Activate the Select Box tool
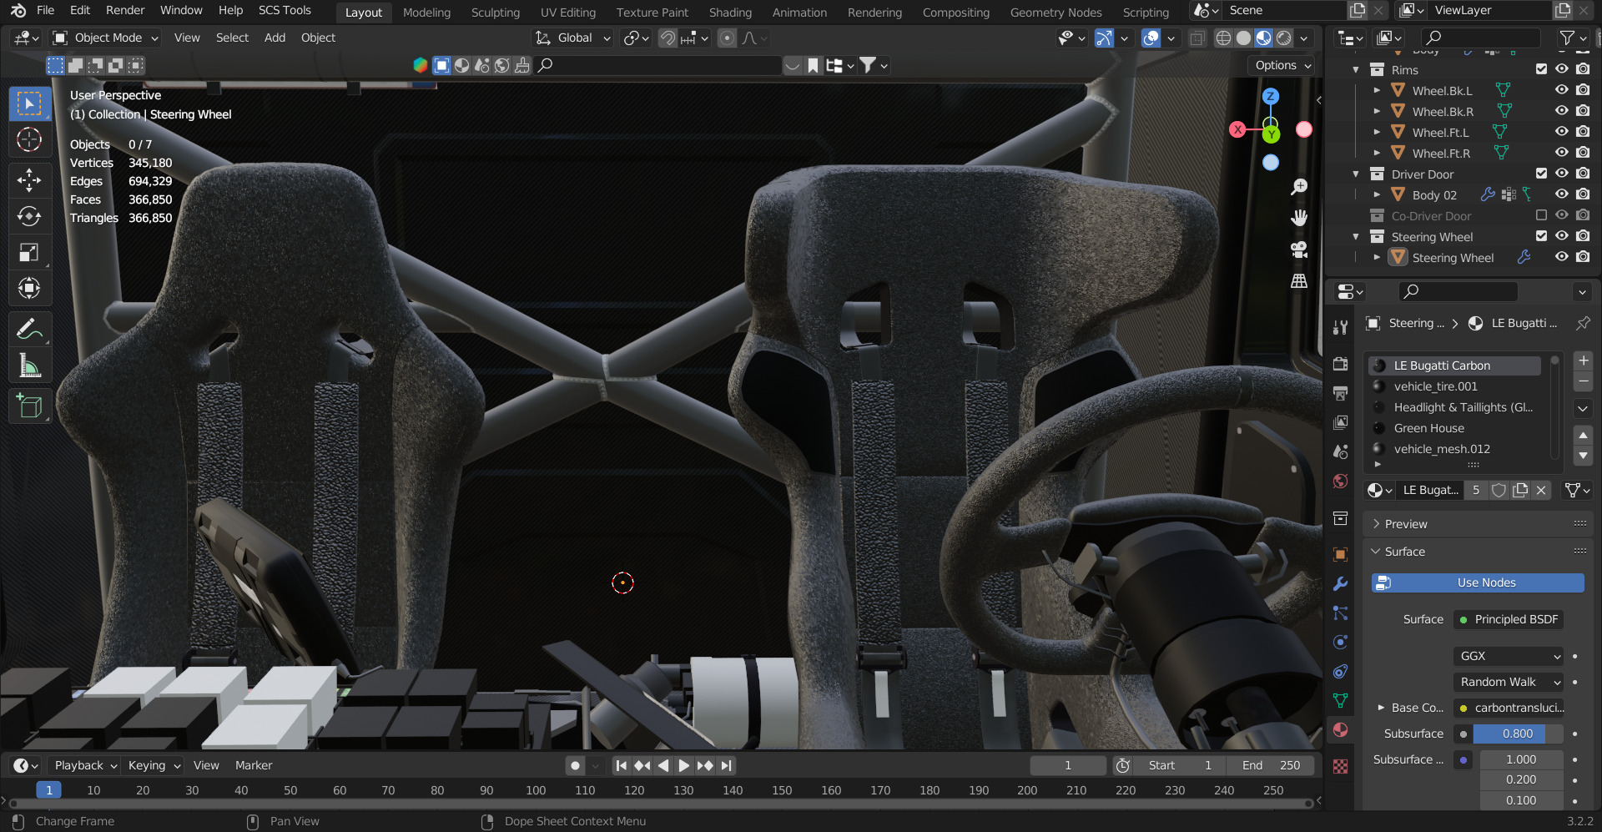 29,103
